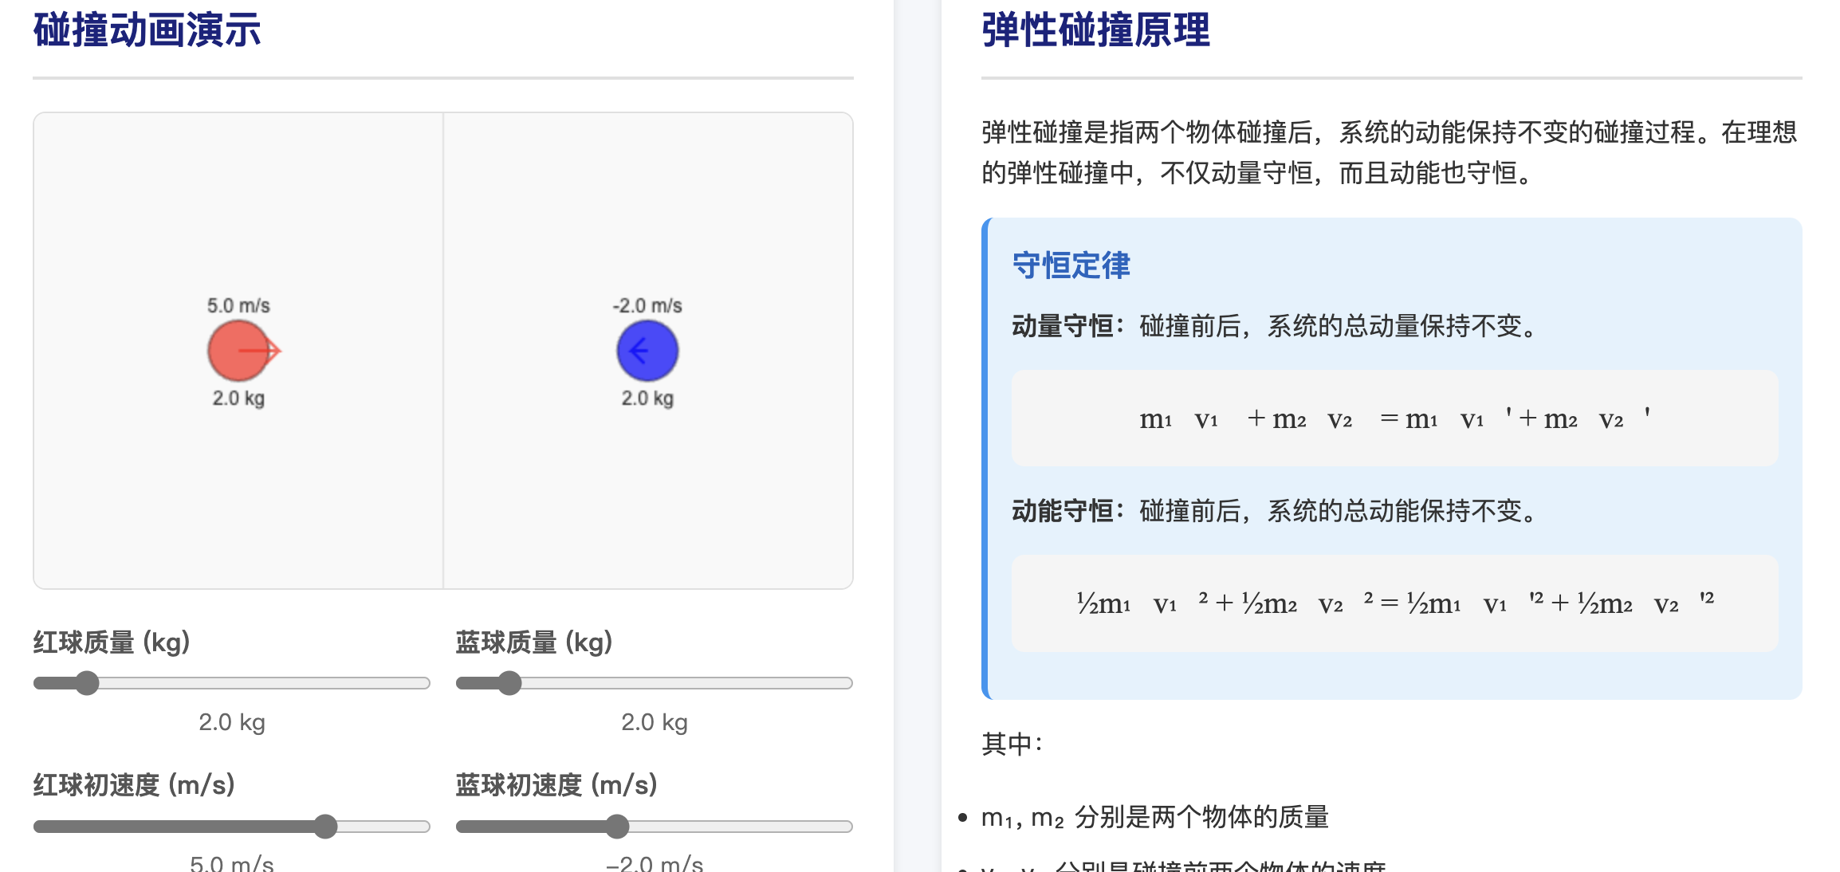Click the 蓝球质量 slider handle
Viewport: 1840px width, 872px height.
click(x=509, y=683)
